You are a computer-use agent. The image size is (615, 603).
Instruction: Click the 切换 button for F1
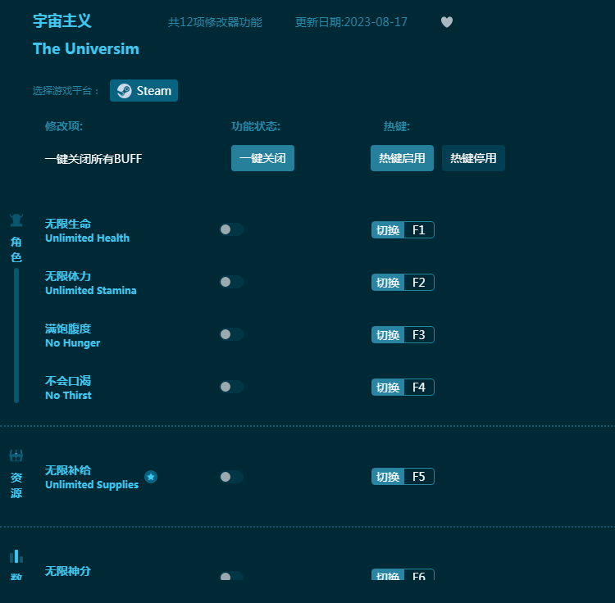click(x=388, y=230)
